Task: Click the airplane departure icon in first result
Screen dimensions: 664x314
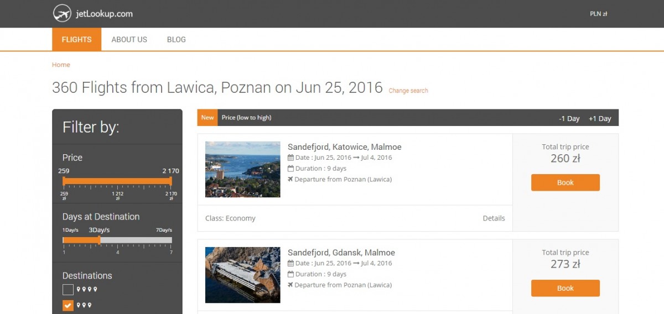Action: [x=290, y=180]
